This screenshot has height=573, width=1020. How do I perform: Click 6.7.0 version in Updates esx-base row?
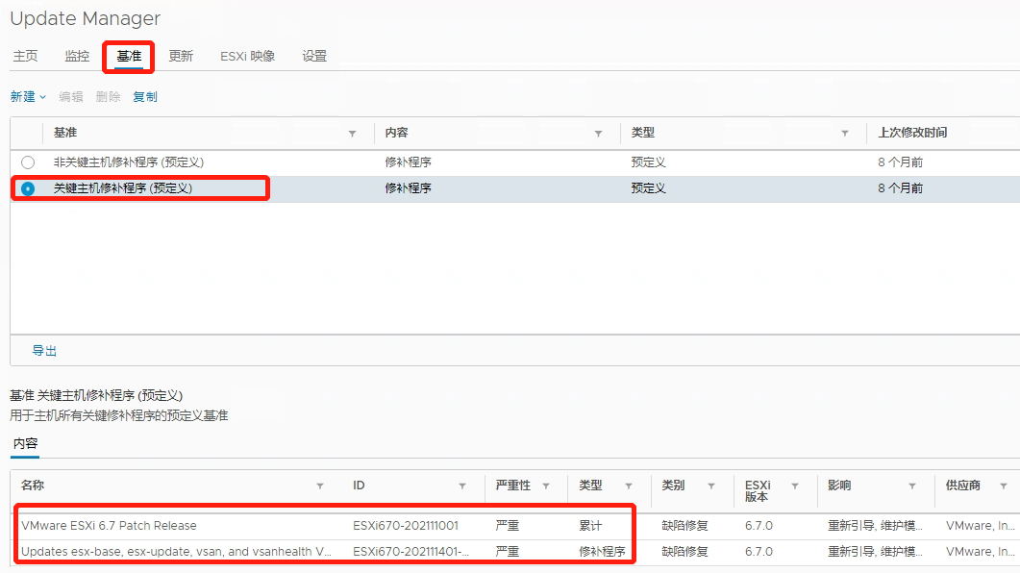coord(759,552)
